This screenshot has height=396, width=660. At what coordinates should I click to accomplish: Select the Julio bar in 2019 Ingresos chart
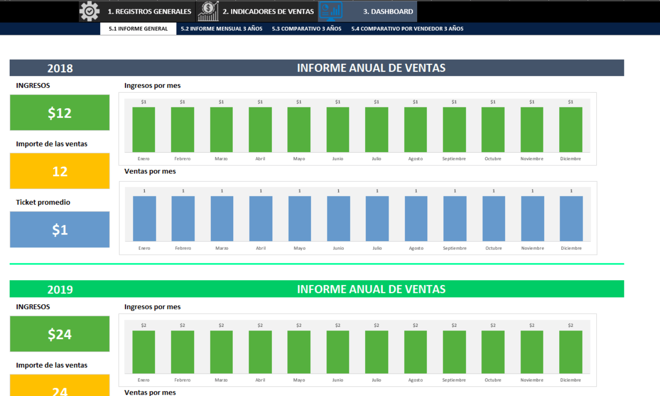[377, 352]
